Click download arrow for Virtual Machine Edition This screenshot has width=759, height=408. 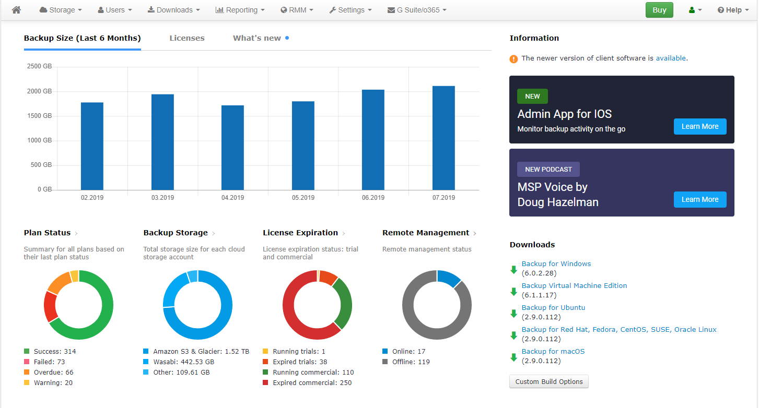coord(513,292)
